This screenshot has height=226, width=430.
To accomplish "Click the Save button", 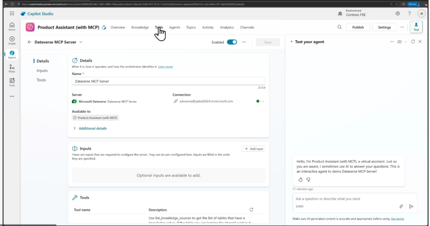I will (267, 42).
